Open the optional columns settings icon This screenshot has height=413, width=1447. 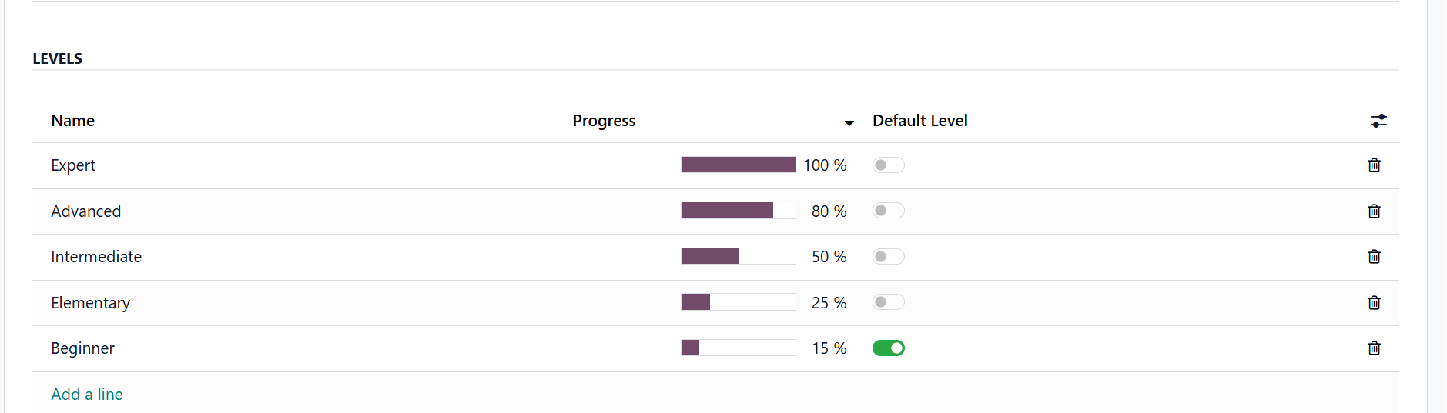1378,121
